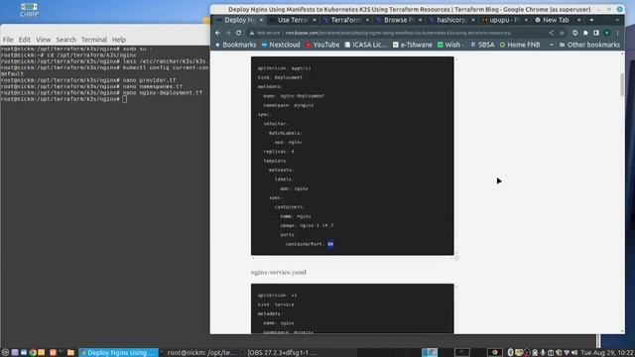Open the Other bookmarks folder
Image resolution: width=635 pixels, height=357 pixels.
(589, 45)
